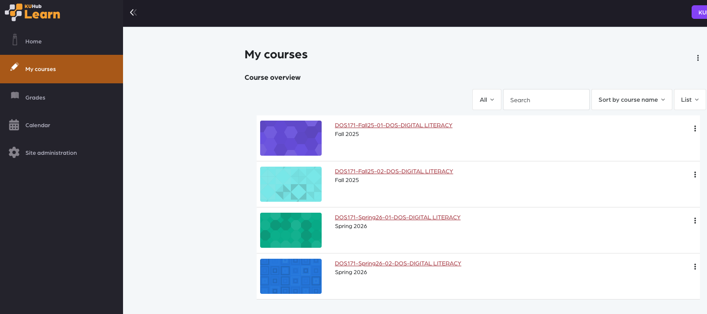Click Fall 2025 label under DOS171-Fall25-02
This screenshot has height=314, width=707.
347,180
